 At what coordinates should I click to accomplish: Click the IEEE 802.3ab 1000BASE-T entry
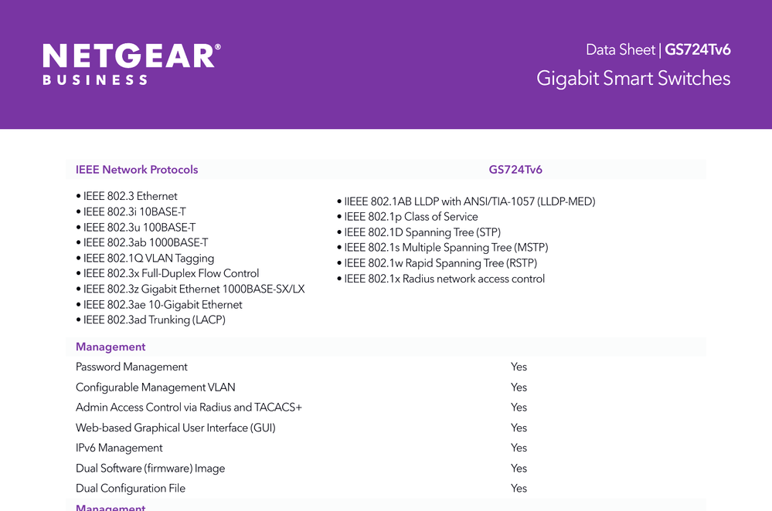tap(145, 242)
